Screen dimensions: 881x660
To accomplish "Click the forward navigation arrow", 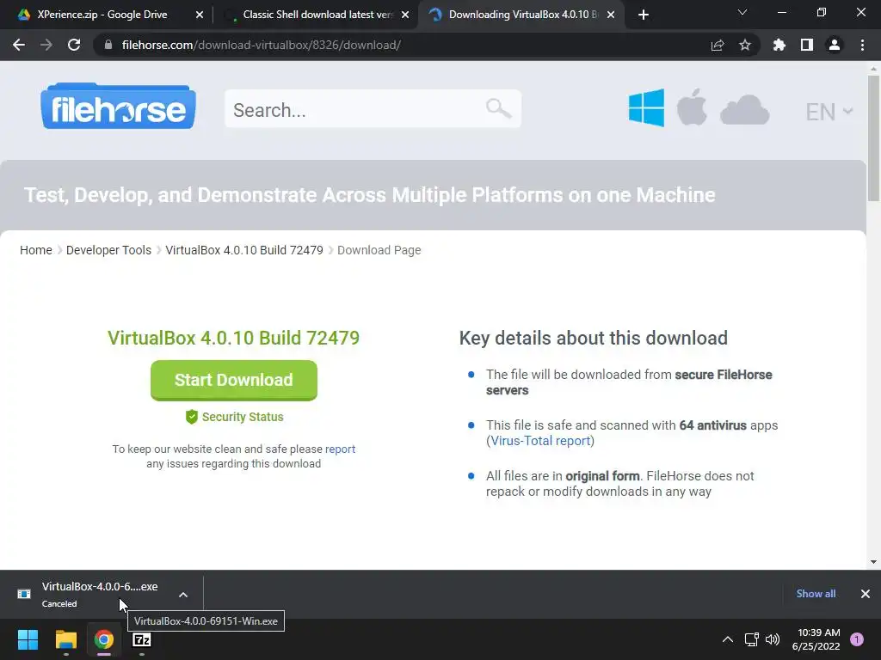I will 46,45.
